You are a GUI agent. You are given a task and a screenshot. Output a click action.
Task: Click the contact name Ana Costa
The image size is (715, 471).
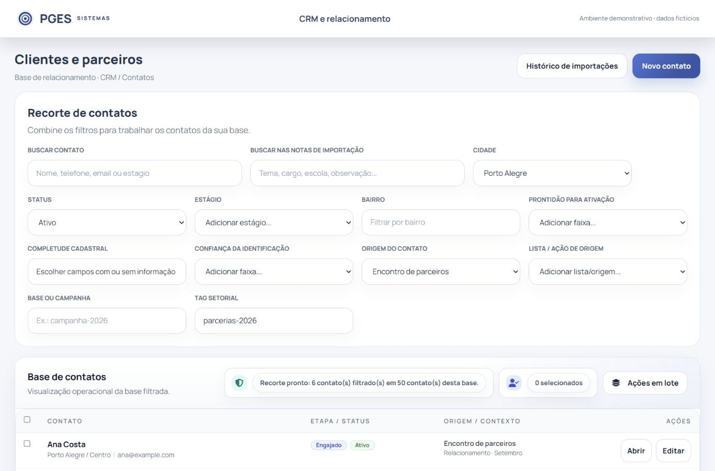coord(66,444)
